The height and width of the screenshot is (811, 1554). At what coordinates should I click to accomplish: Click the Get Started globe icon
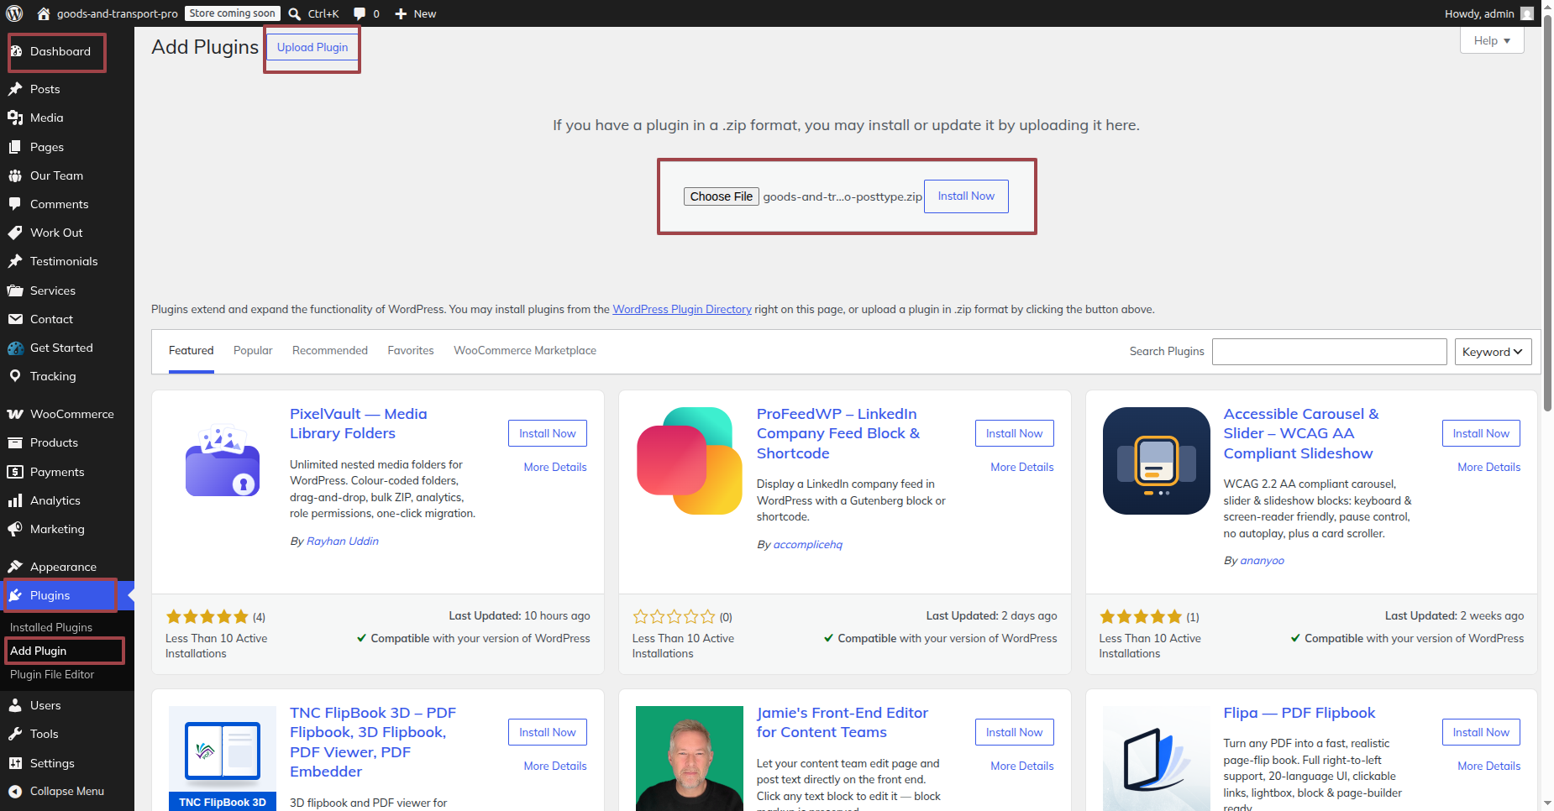[15, 348]
